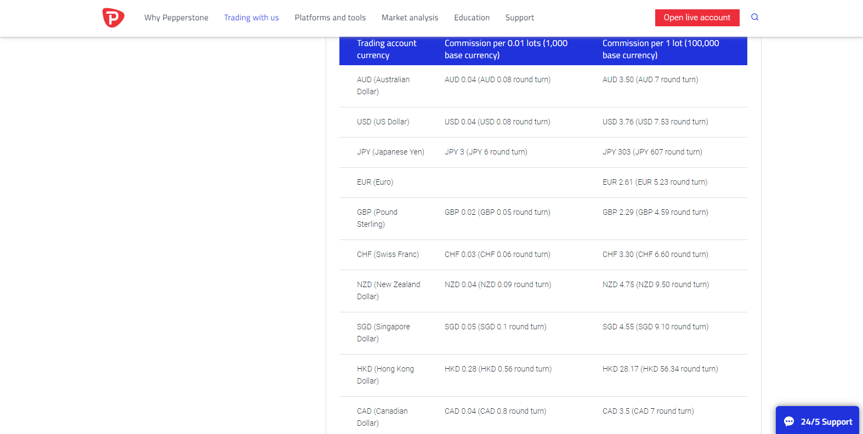863x434 pixels.
Task: Expand the Market analysis menu
Action: (x=410, y=18)
